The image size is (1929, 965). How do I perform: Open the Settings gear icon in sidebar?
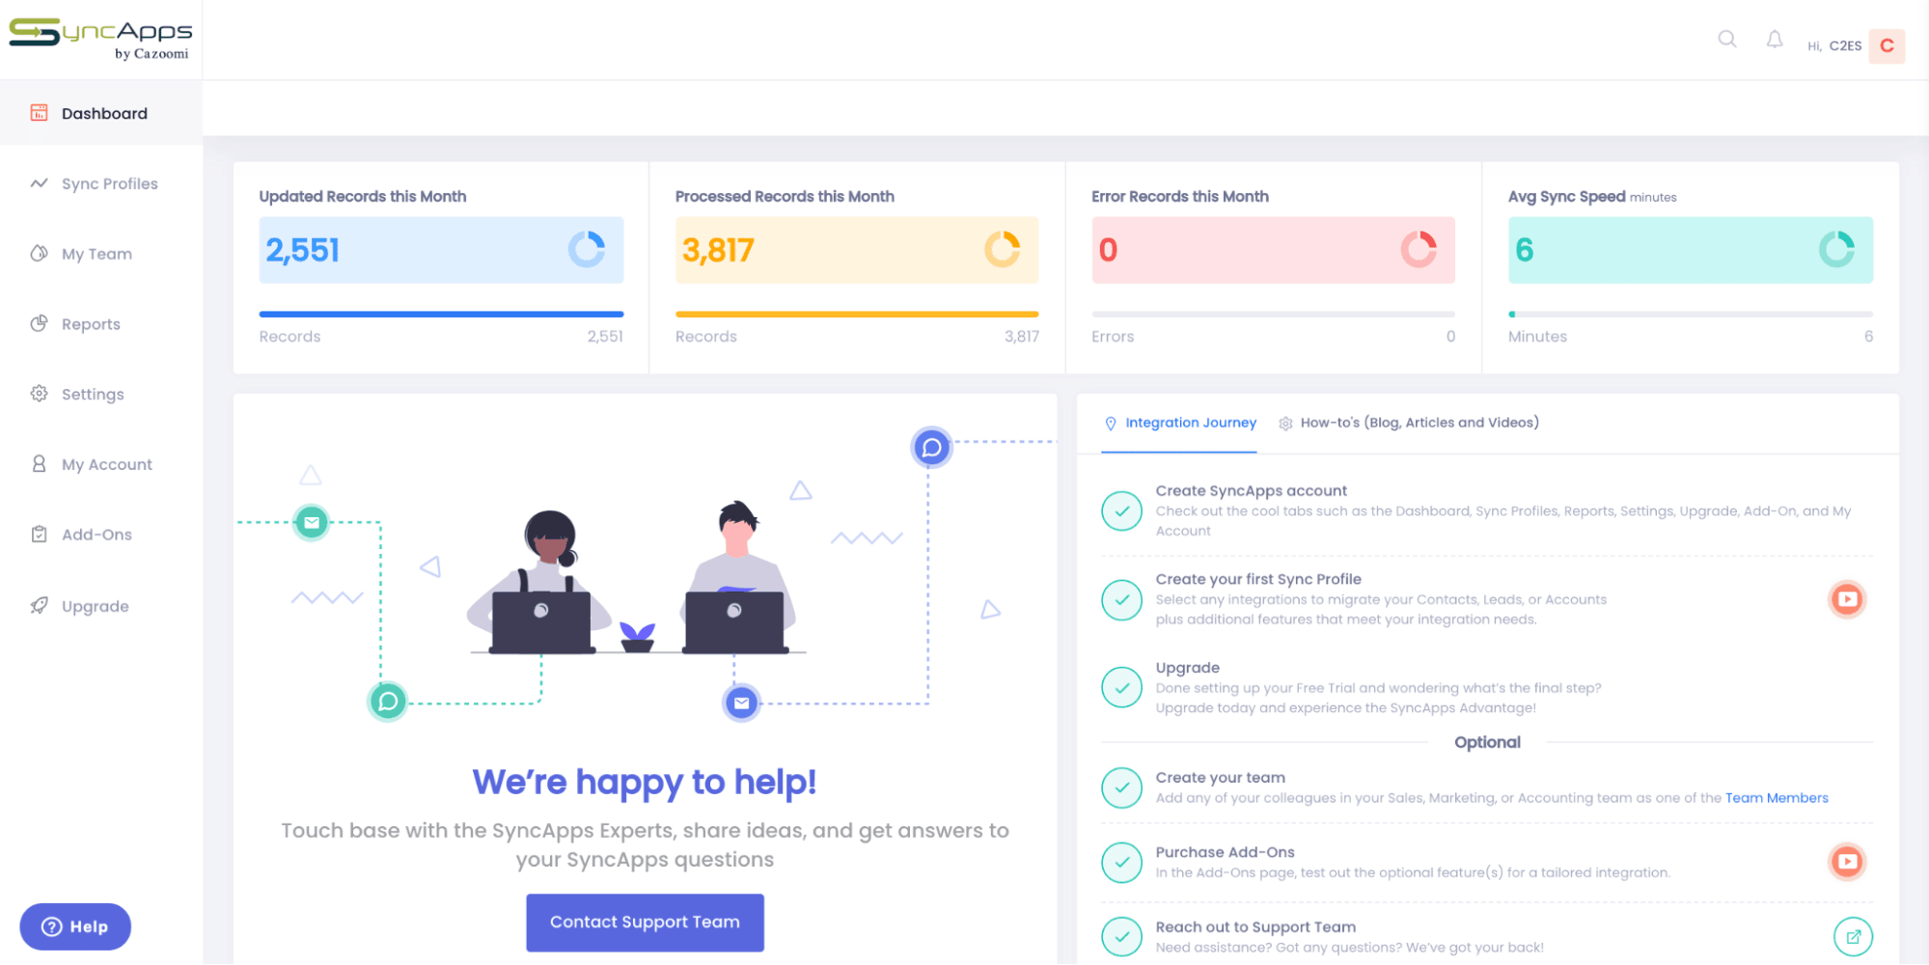pyautogui.click(x=39, y=394)
